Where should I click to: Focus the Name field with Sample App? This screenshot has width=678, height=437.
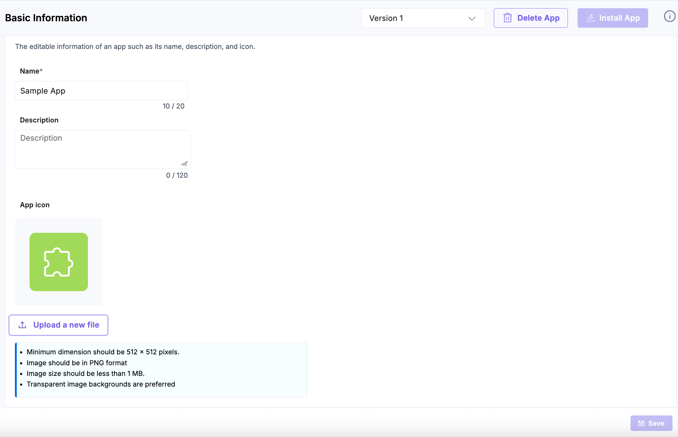[x=101, y=91]
